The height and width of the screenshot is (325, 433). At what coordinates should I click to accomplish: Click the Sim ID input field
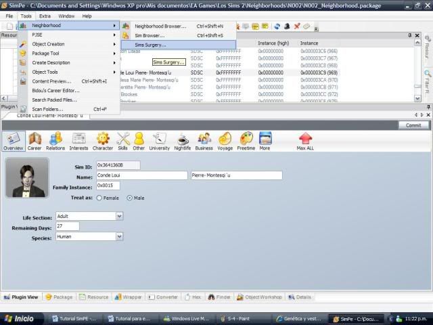118,165
